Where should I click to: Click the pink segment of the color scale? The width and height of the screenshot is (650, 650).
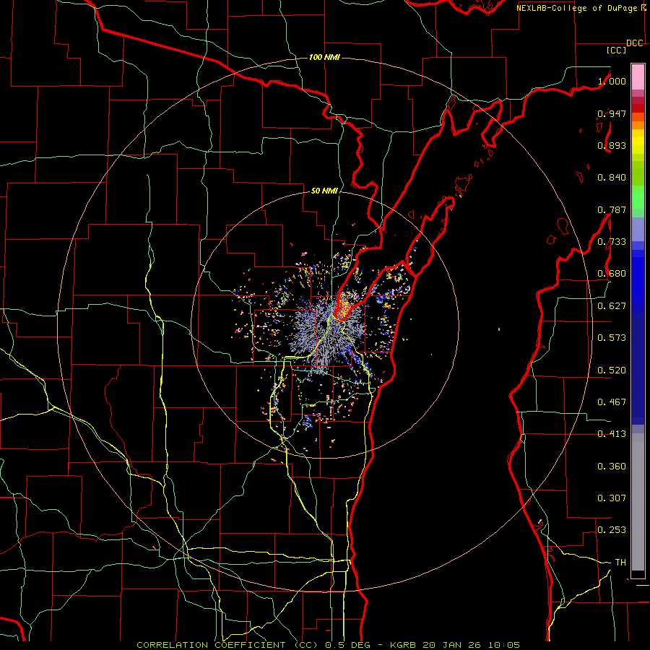pos(638,77)
